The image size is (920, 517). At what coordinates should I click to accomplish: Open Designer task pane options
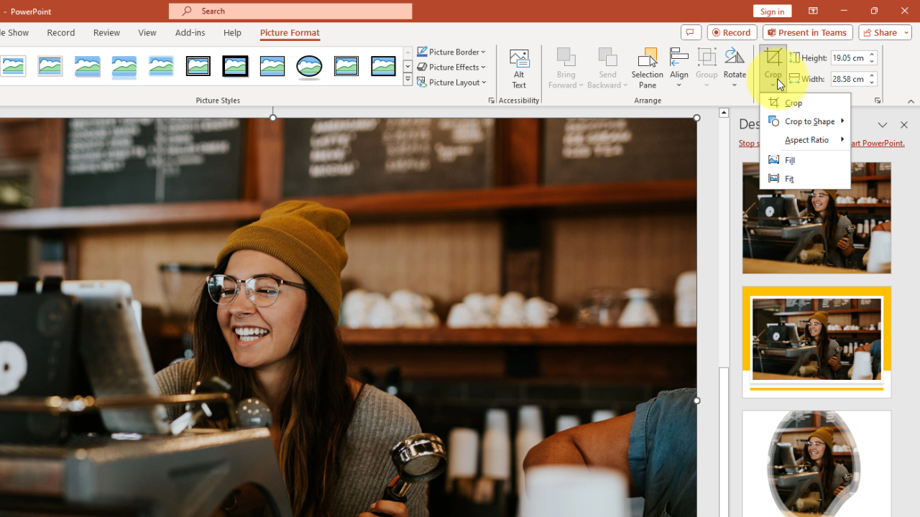883,125
